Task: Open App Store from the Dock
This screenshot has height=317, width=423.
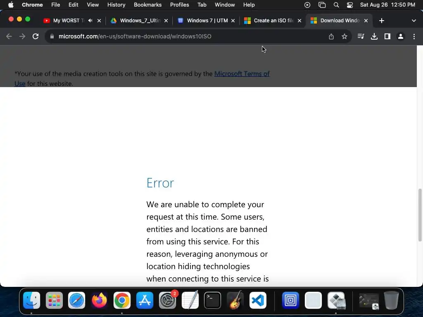Action: [145, 300]
